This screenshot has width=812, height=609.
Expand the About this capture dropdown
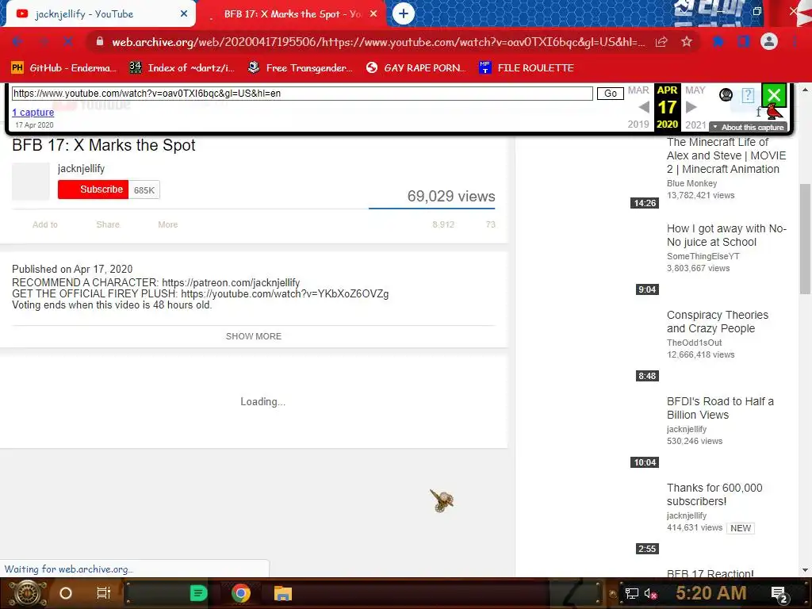click(x=749, y=128)
